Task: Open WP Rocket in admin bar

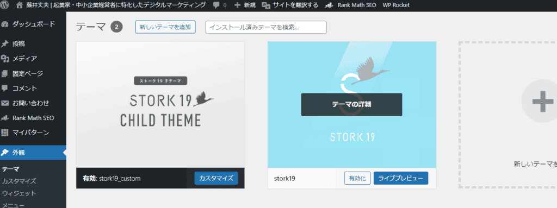Action: point(396,5)
